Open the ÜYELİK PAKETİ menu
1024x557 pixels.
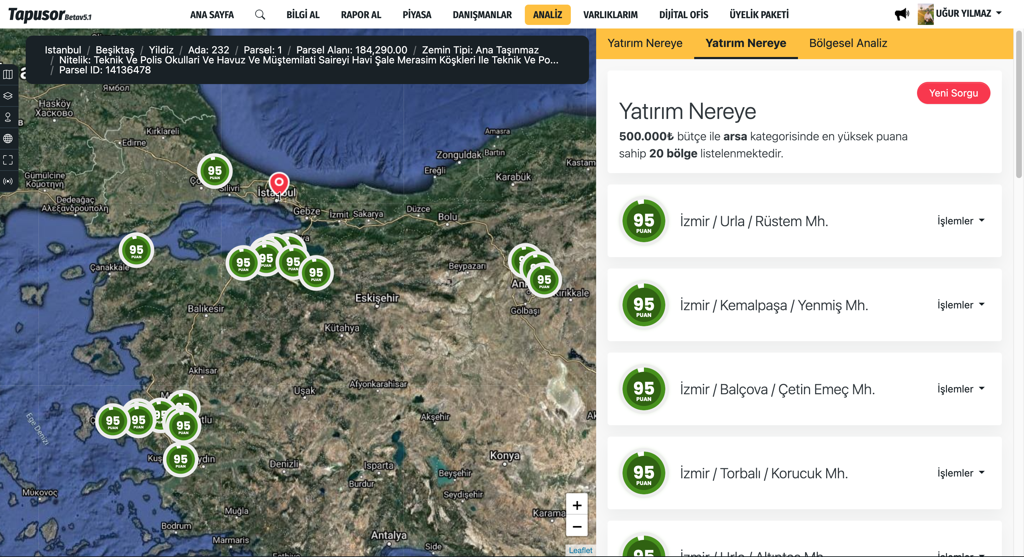[759, 15]
